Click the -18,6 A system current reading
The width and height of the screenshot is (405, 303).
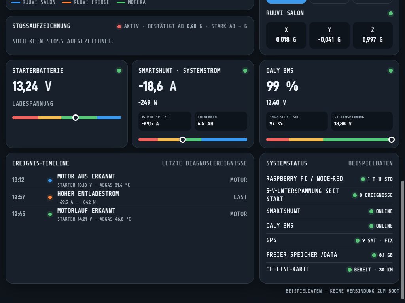coord(157,86)
